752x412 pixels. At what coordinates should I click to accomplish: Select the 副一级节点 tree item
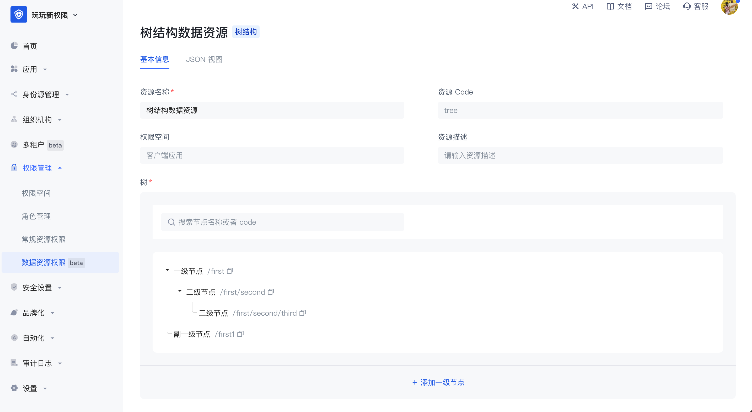coord(192,334)
